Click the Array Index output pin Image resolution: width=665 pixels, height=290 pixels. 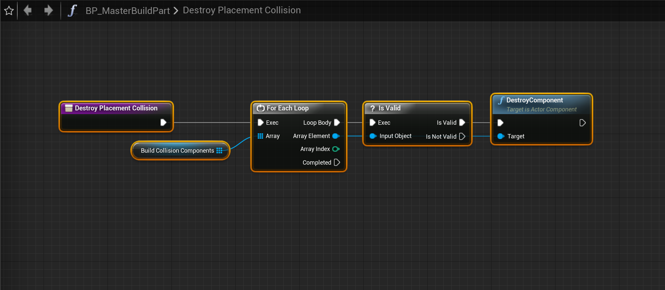[x=336, y=149]
